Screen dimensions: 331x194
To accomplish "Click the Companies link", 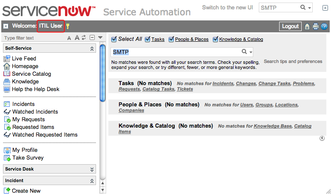I will coord(131,110).
